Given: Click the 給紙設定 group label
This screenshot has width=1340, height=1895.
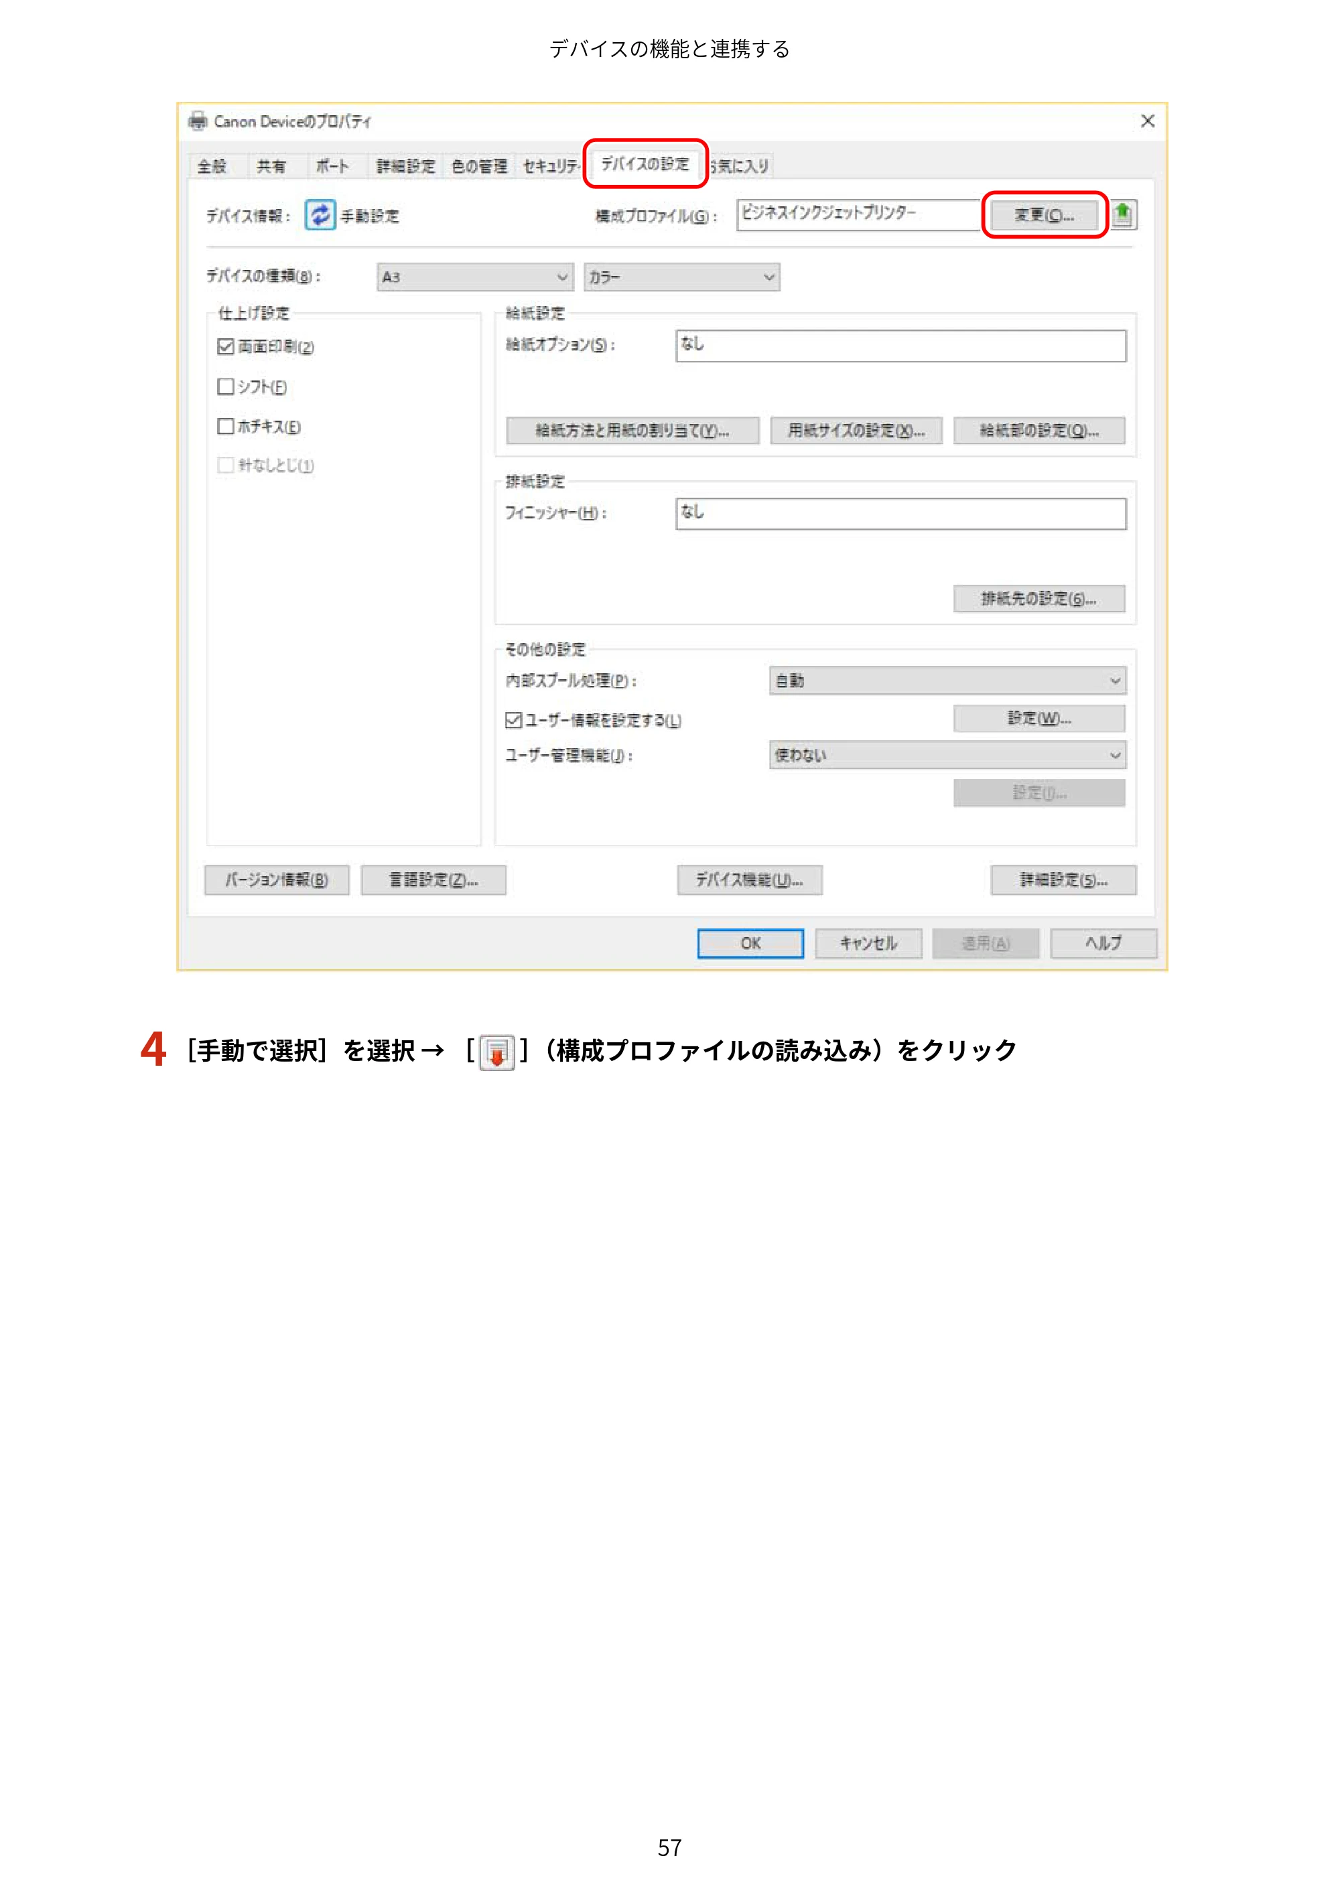Looking at the screenshot, I should coord(535,313).
